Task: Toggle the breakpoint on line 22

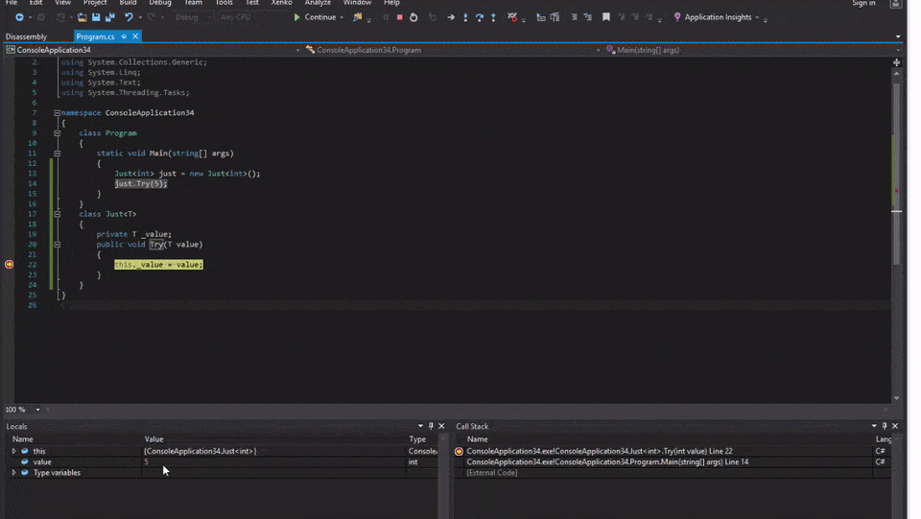Action: 10,264
